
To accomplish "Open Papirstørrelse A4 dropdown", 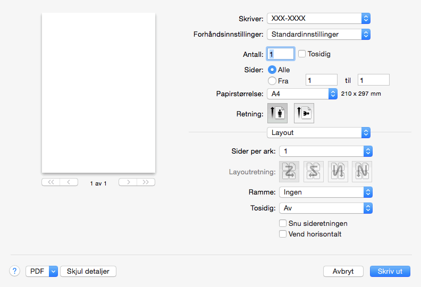I will coord(302,94).
